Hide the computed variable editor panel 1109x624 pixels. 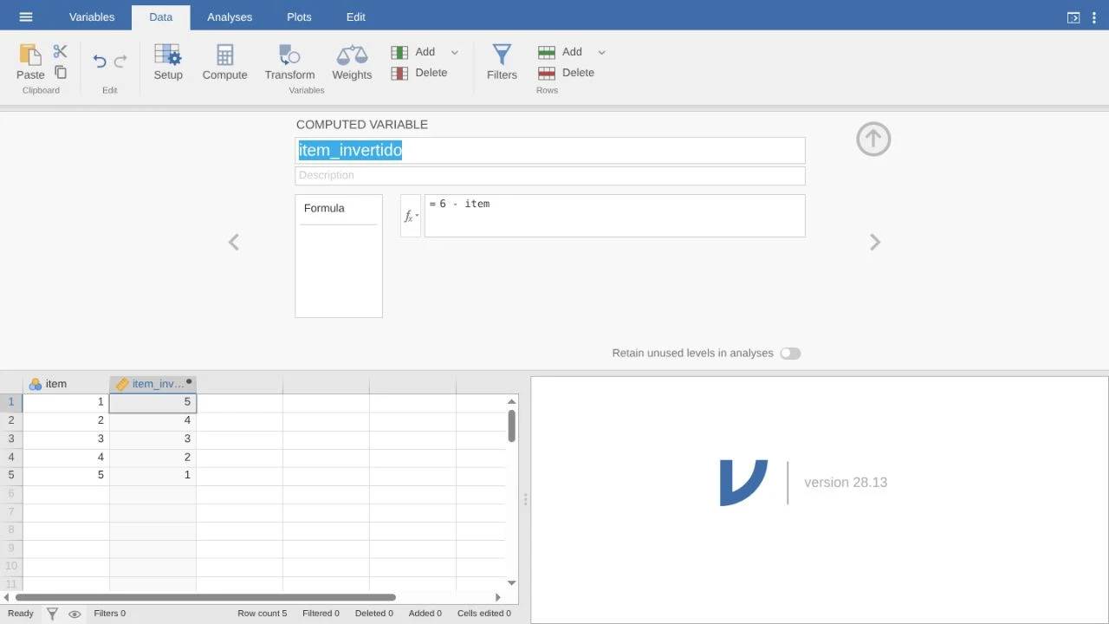pos(873,140)
